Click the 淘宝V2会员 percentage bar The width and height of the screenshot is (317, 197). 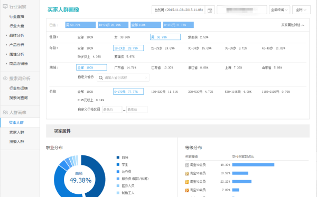242,182
